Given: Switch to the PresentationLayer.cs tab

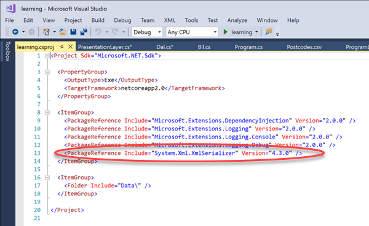Looking at the screenshot, I should pyautogui.click(x=105, y=47).
